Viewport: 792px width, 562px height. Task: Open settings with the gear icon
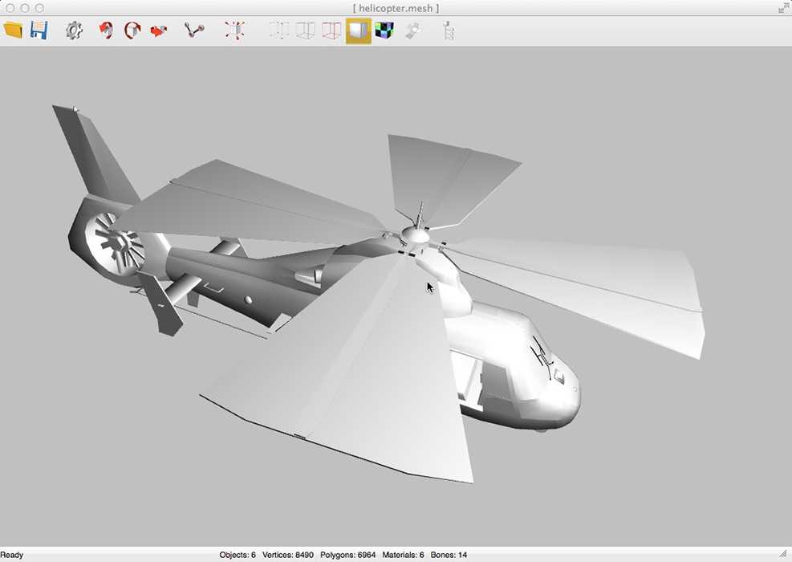74,31
